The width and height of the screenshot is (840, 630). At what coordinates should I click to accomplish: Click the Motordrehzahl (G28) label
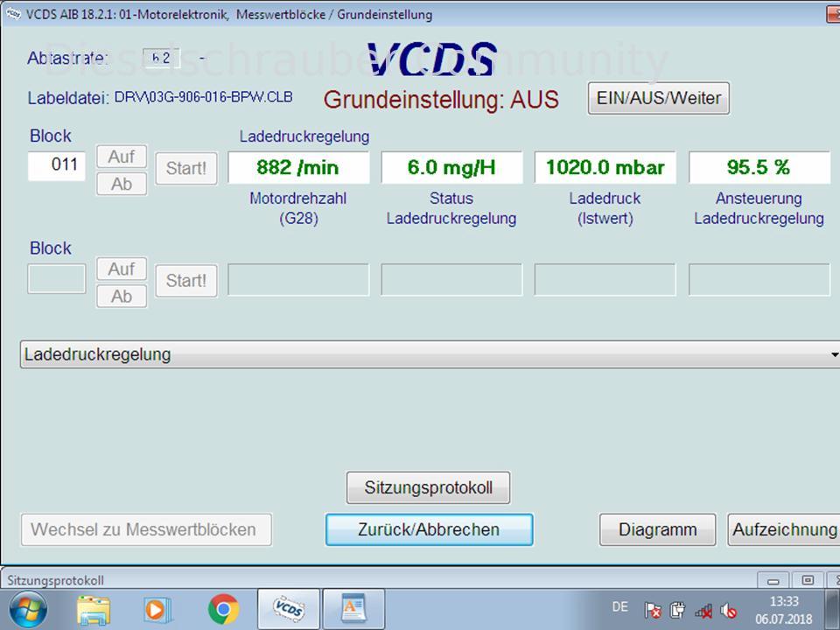click(298, 208)
